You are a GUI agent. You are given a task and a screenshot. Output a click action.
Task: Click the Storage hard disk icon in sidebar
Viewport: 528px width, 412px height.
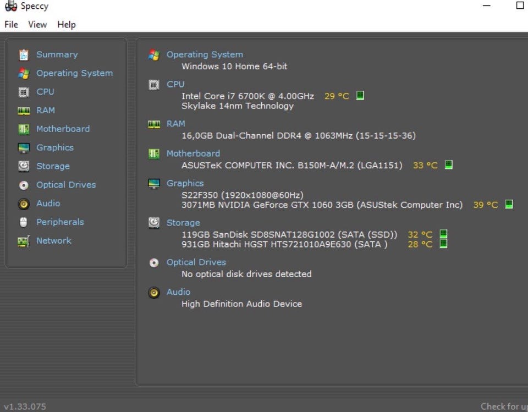24,166
